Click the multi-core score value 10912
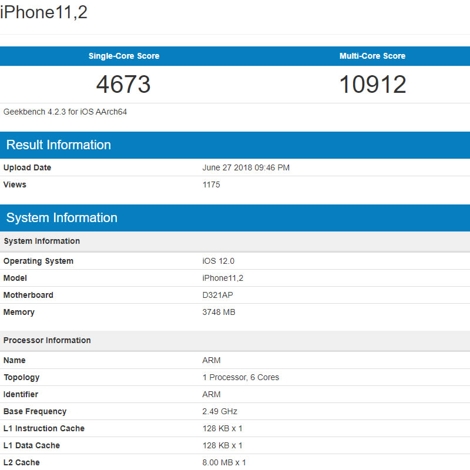This screenshot has height=470, width=470. point(372,85)
